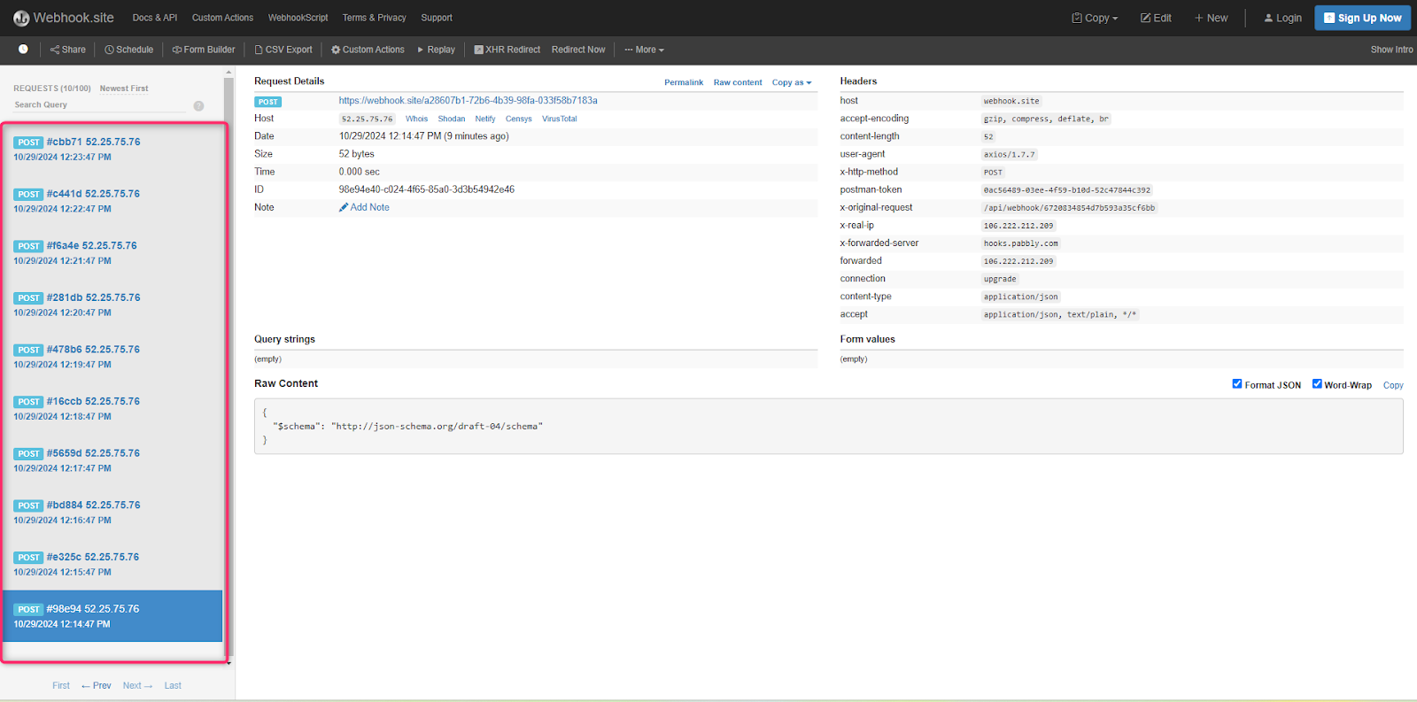
Task: Click the axios/1.7.7 user-agent value
Action: (x=1009, y=154)
